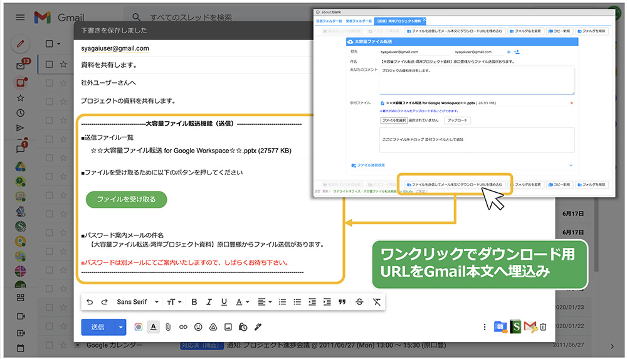Open the text color dropdown

[x=242, y=302]
